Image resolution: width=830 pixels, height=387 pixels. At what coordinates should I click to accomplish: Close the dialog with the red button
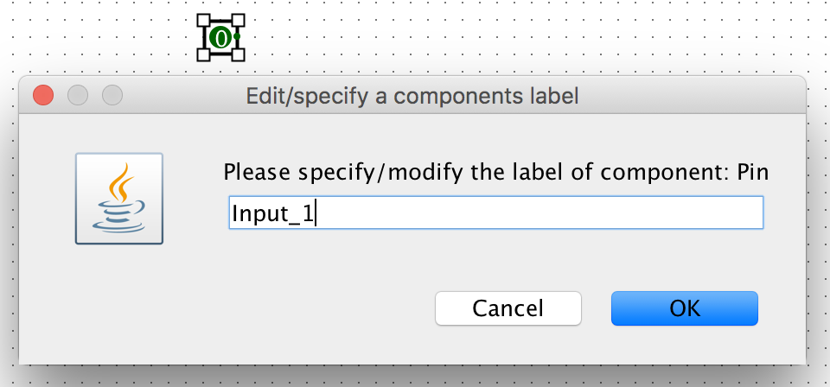click(43, 95)
